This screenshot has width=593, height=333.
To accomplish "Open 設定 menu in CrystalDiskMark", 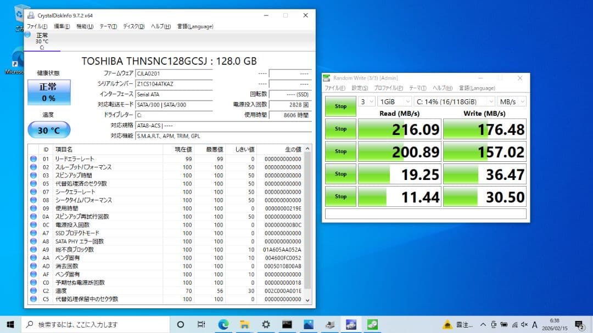I will tap(360, 88).
